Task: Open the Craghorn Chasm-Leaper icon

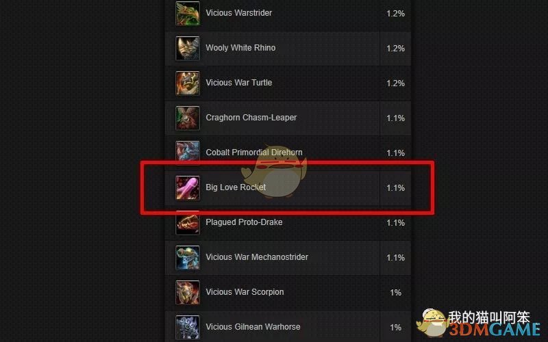Action: coord(188,118)
